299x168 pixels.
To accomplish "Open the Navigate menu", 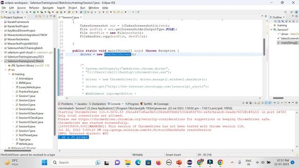I will [x=48, y=8].
